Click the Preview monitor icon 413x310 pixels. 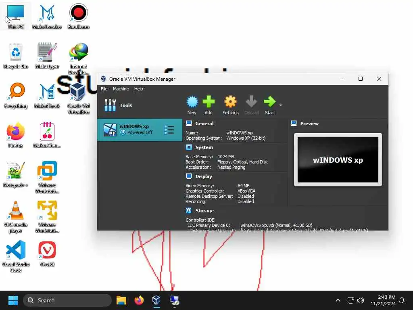(294, 123)
